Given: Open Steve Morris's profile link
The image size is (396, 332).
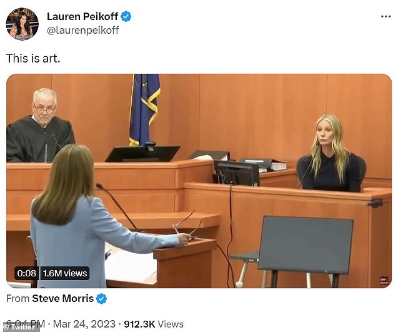Looking at the screenshot, I should pos(62,299).
